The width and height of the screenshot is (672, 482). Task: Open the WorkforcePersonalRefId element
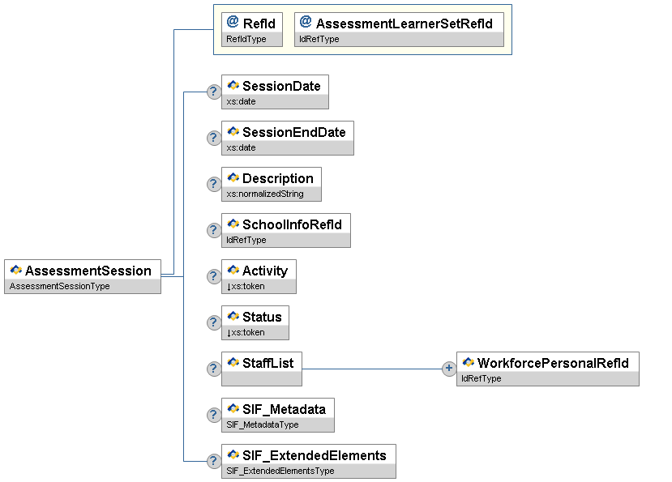pos(553,363)
